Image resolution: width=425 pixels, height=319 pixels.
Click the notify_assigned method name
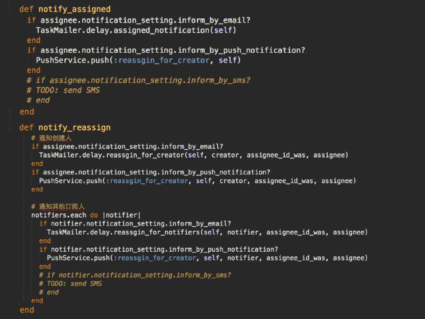(x=74, y=9)
